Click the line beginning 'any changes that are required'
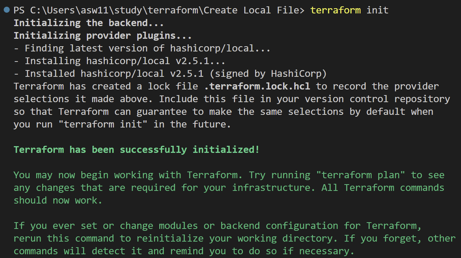This screenshot has width=461, height=258. tap(229, 188)
